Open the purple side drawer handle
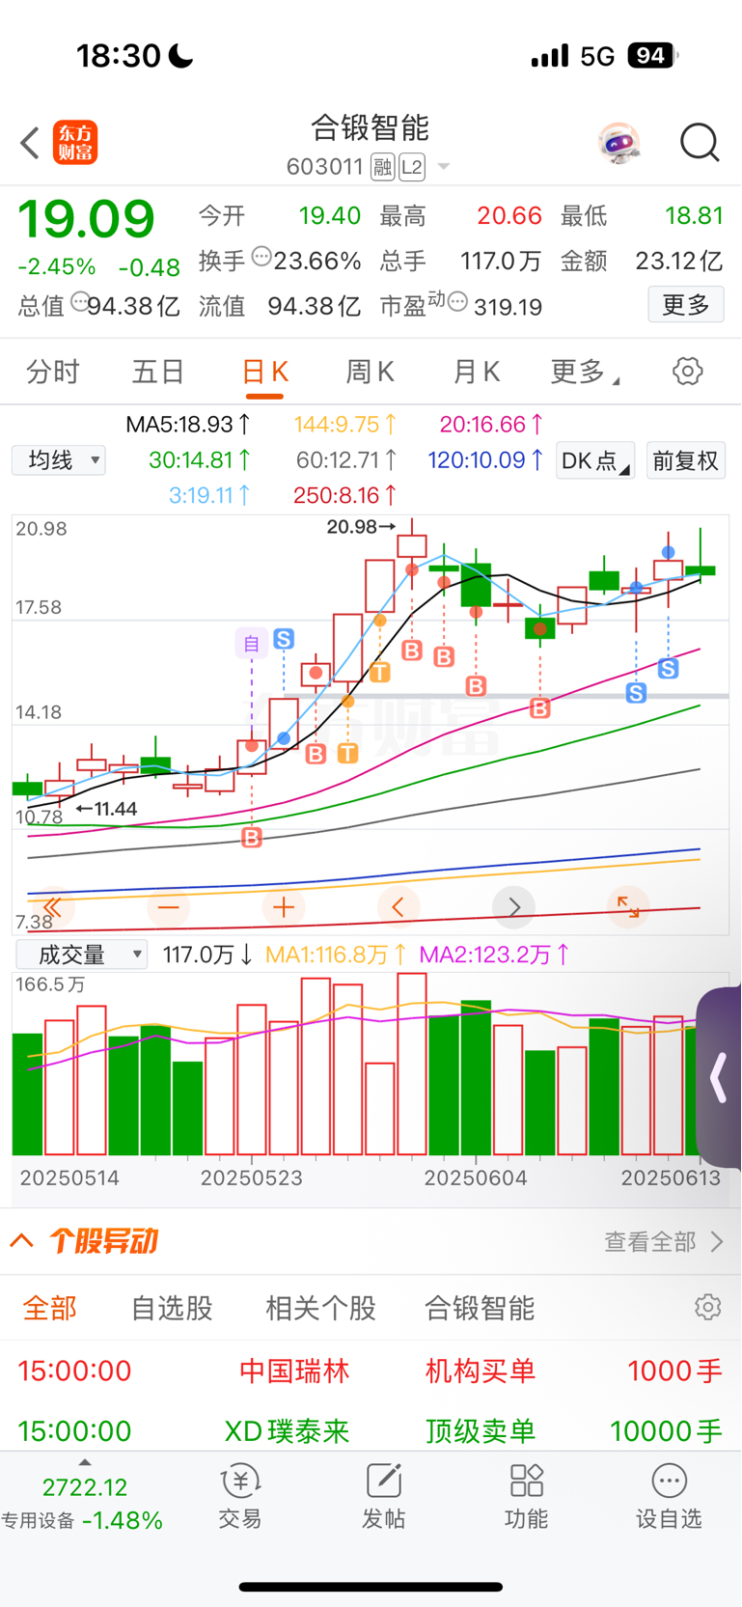The width and height of the screenshot is (742, 1607). pyautogui.click(x=719, y=1077)
